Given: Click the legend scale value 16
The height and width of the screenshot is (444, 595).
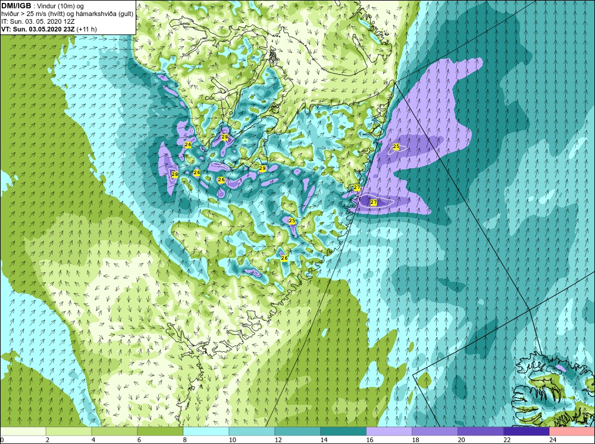Looking at the screenshot, I should tap(370, 440).
